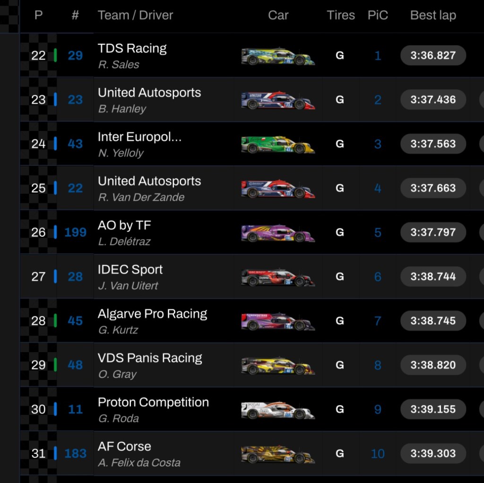Click the Proton Competition white car image

pyautogui.click(x=278, y=410)
